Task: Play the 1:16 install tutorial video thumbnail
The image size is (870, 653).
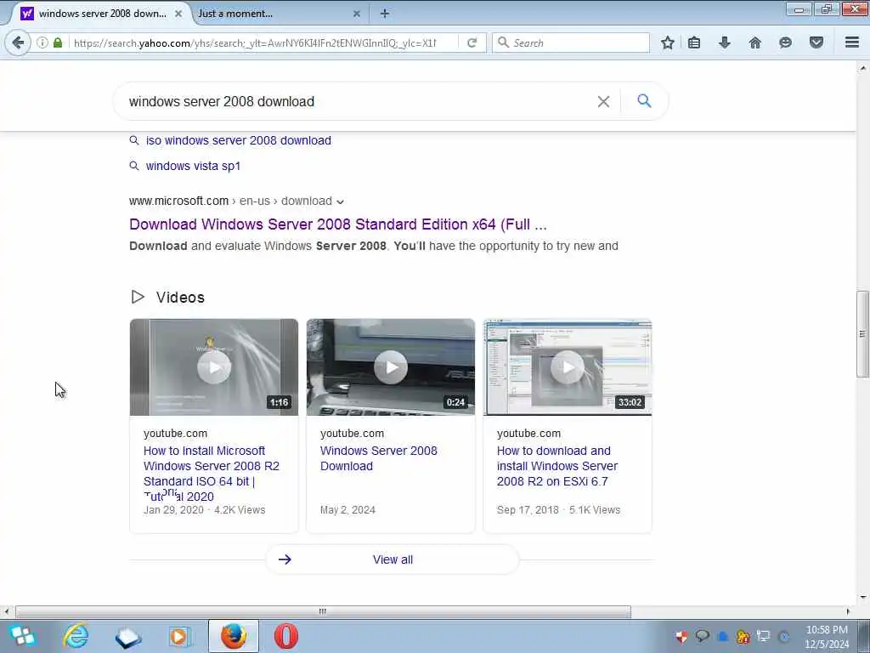Action: [213, 367]
